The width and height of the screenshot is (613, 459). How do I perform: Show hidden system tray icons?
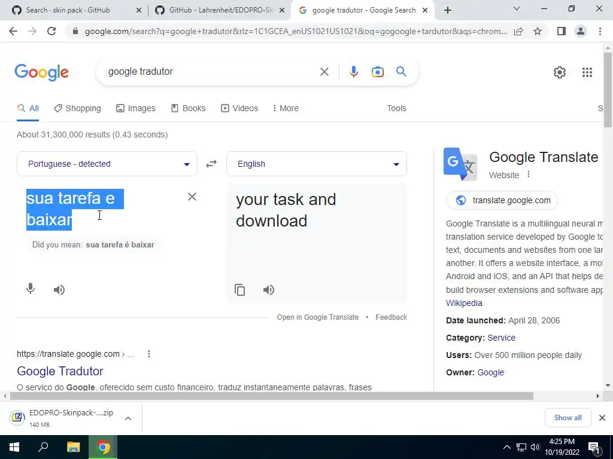tap(506, 447)
